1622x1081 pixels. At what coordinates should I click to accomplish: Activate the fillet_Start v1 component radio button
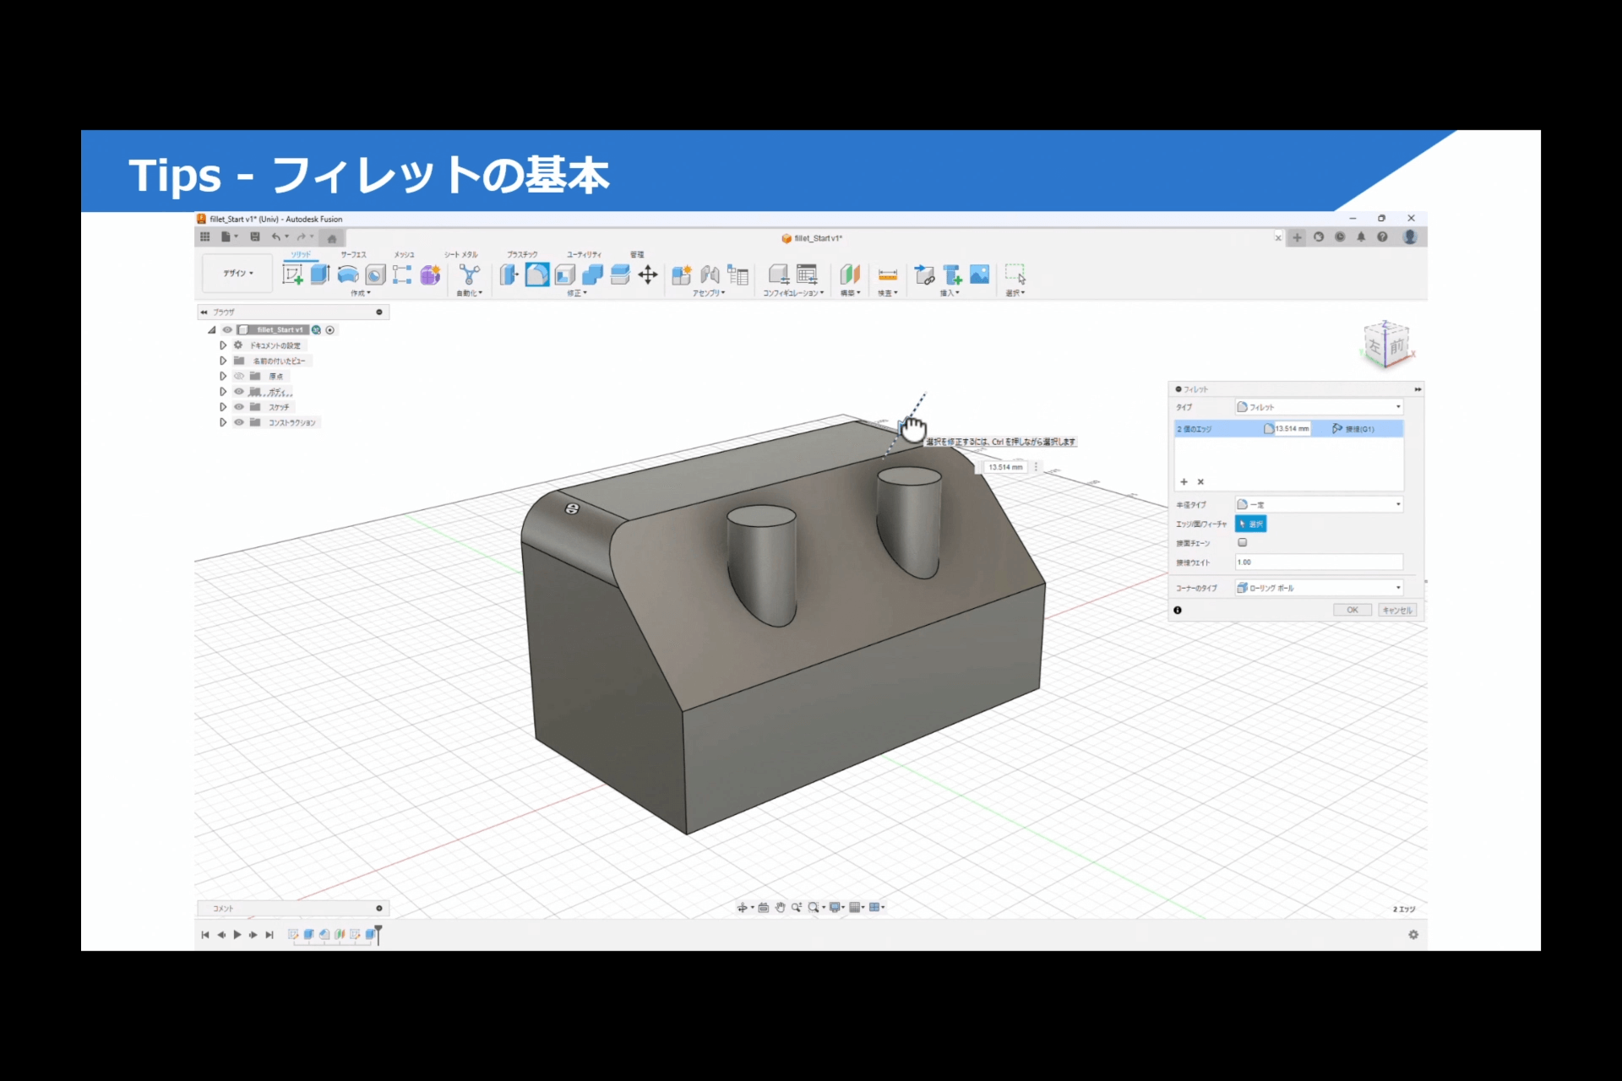[330, 330]
